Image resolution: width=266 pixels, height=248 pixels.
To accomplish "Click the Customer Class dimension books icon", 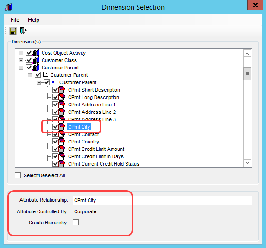I will click(x=36, y=60).
